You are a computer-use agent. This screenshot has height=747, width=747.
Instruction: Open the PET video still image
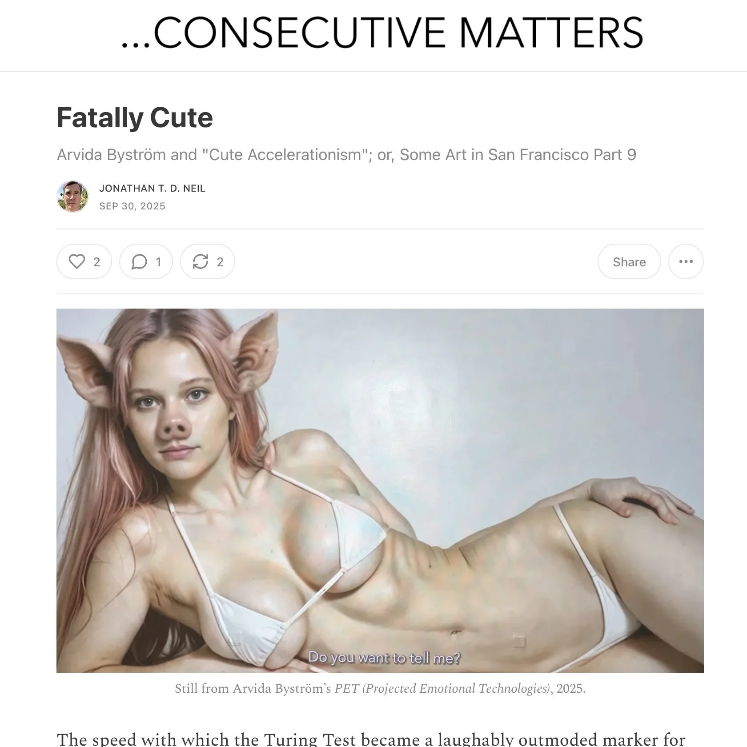click(380, 490)
